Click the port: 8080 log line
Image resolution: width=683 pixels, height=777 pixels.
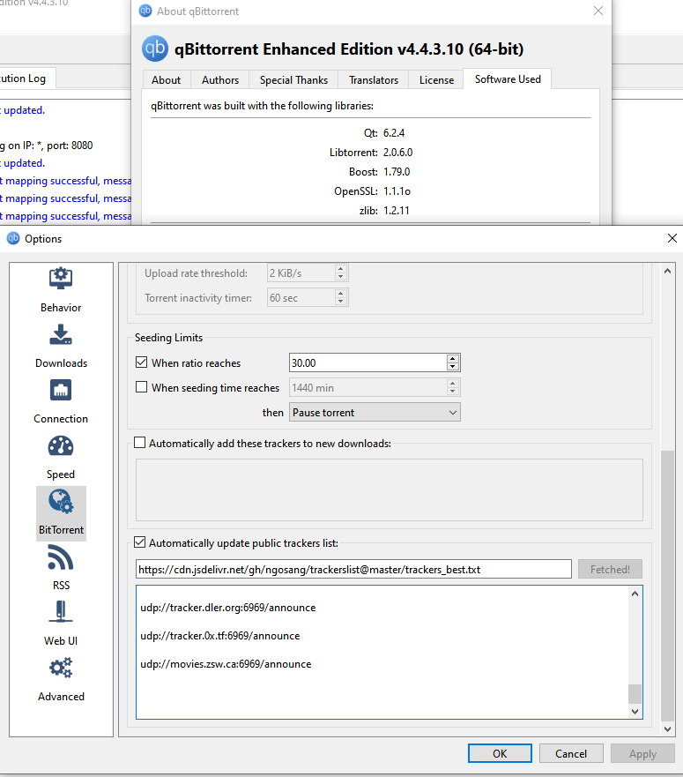(x=47, y=146)
